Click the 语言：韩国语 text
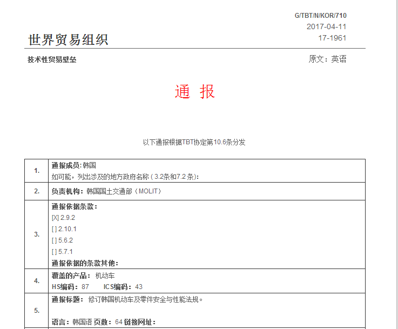This screenshot has height=329, width=398. pos(72,322)
